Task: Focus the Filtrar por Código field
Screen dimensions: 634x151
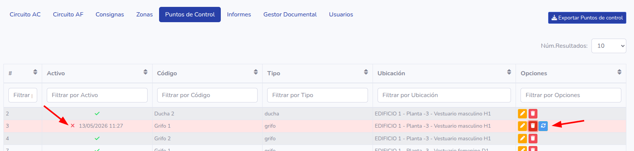Action: point(207,95)
